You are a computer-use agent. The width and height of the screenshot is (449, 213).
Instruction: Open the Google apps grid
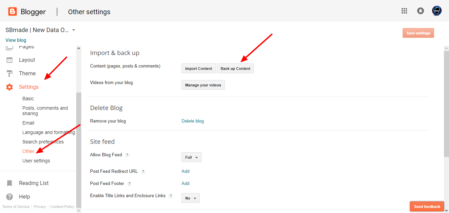[x=404, y=10]
